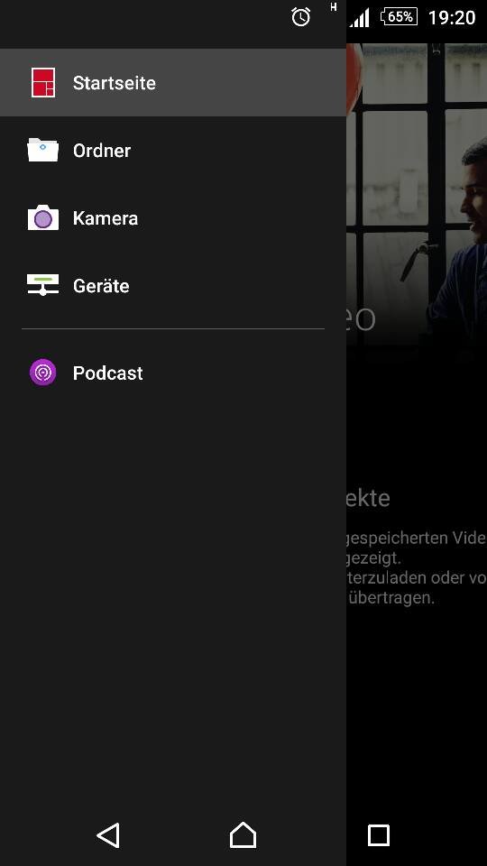Tap the purple Kamera camera icon
The image size is (487, 866).
tap(43, 217)
